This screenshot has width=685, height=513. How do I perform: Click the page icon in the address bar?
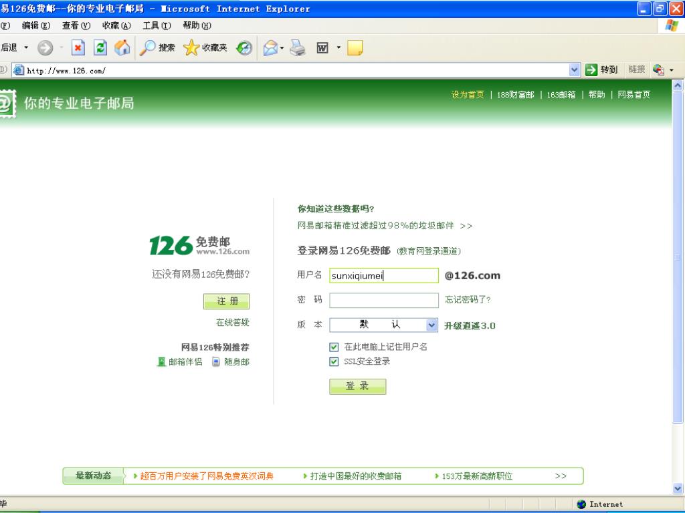click(18, 69)
